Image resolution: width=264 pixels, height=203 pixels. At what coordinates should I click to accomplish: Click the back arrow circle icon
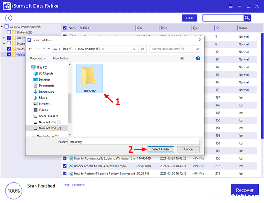[9, 18]
